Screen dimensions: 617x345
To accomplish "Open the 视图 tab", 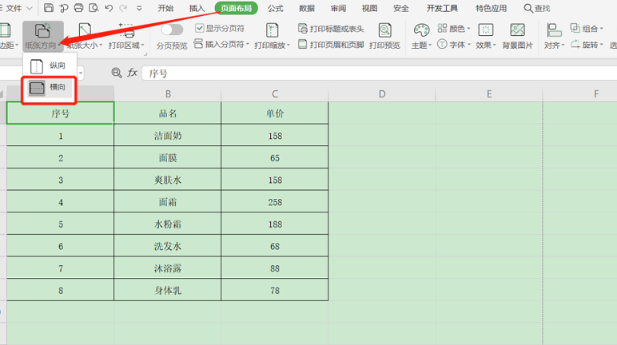I will pyautogui.click(x=369, y=8).
